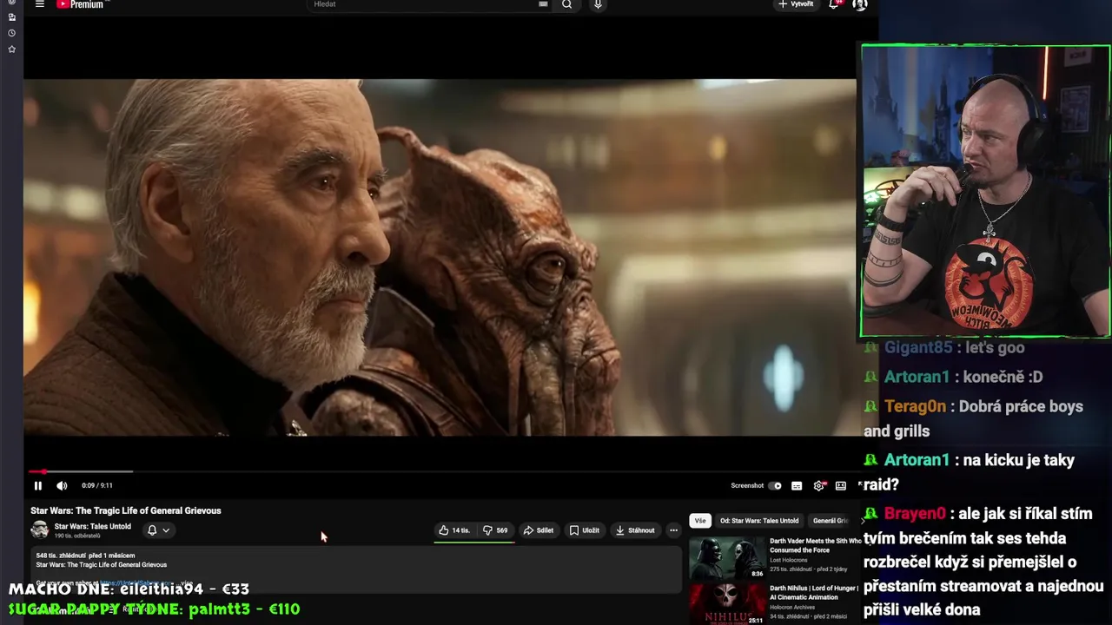Switch to theater mode view
Screen dimensions: 1112x625
pos(840,486)
